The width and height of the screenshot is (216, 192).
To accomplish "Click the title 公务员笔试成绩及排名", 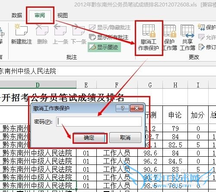I will pos(77,98).
